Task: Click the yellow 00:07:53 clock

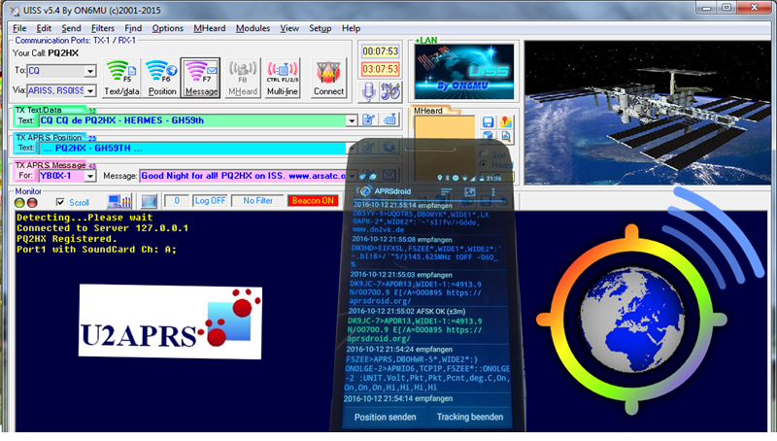Action: [380, 51]
